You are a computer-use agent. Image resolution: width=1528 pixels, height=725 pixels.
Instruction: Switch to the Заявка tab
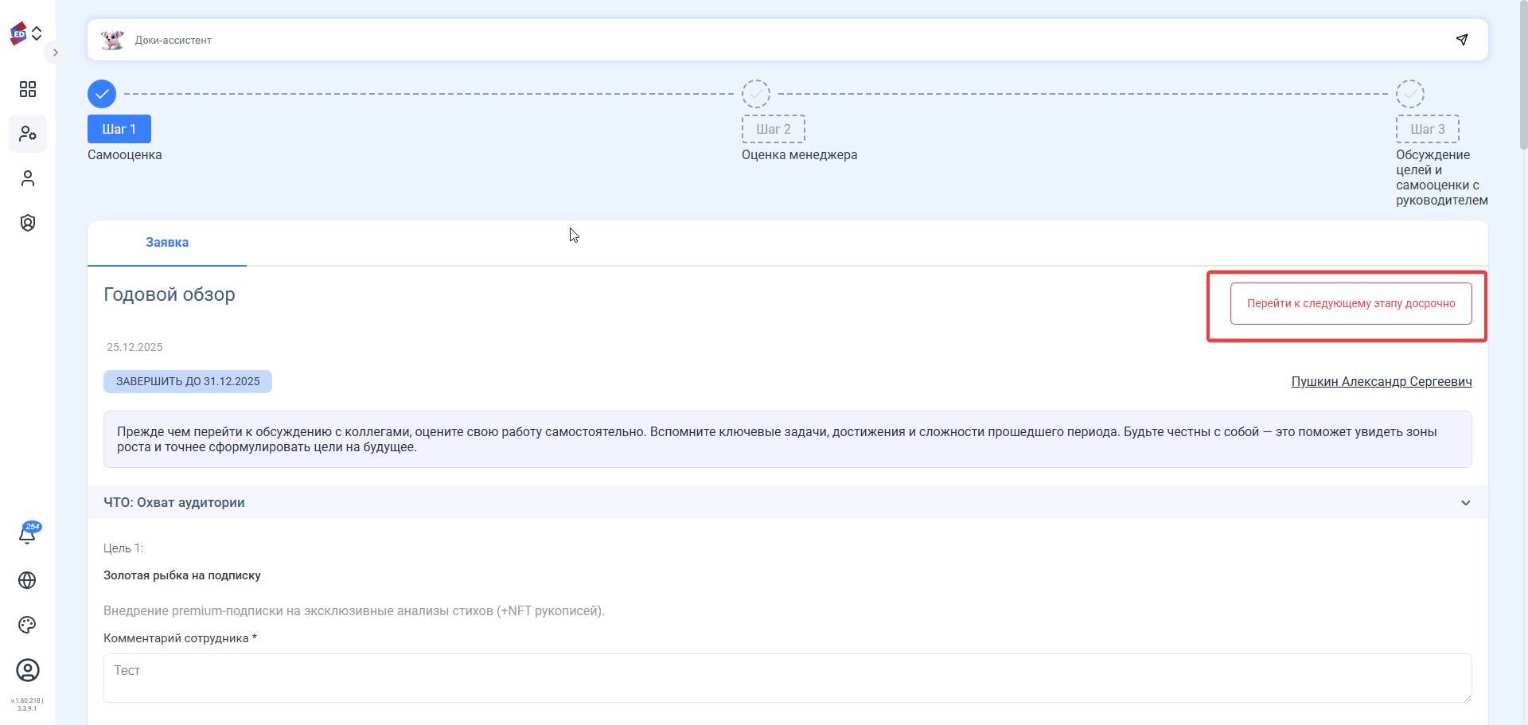[167, 243]
